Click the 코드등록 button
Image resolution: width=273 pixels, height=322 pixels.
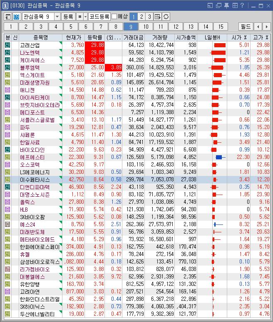click(x=99, y=17)
